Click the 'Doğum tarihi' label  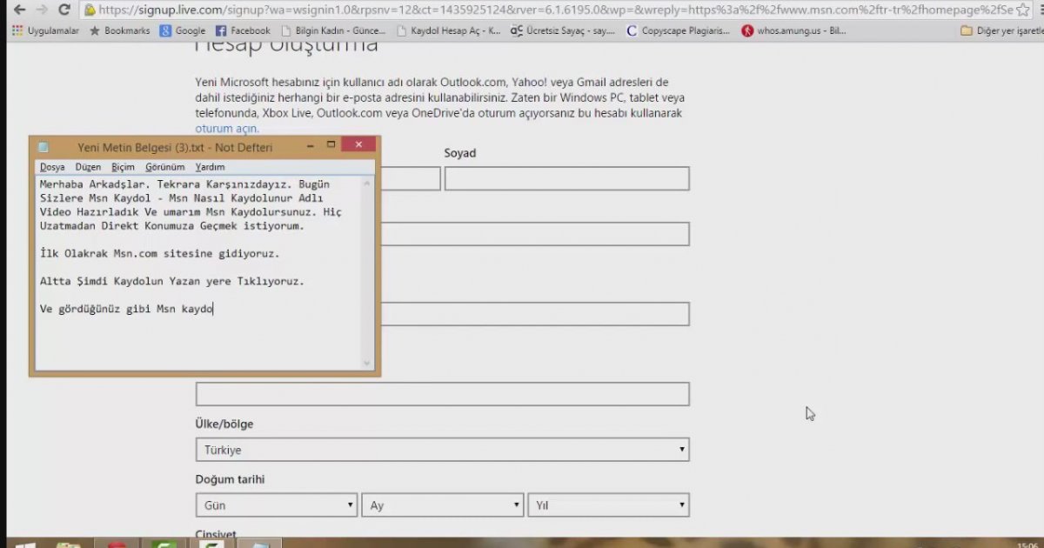pos(231,479)
